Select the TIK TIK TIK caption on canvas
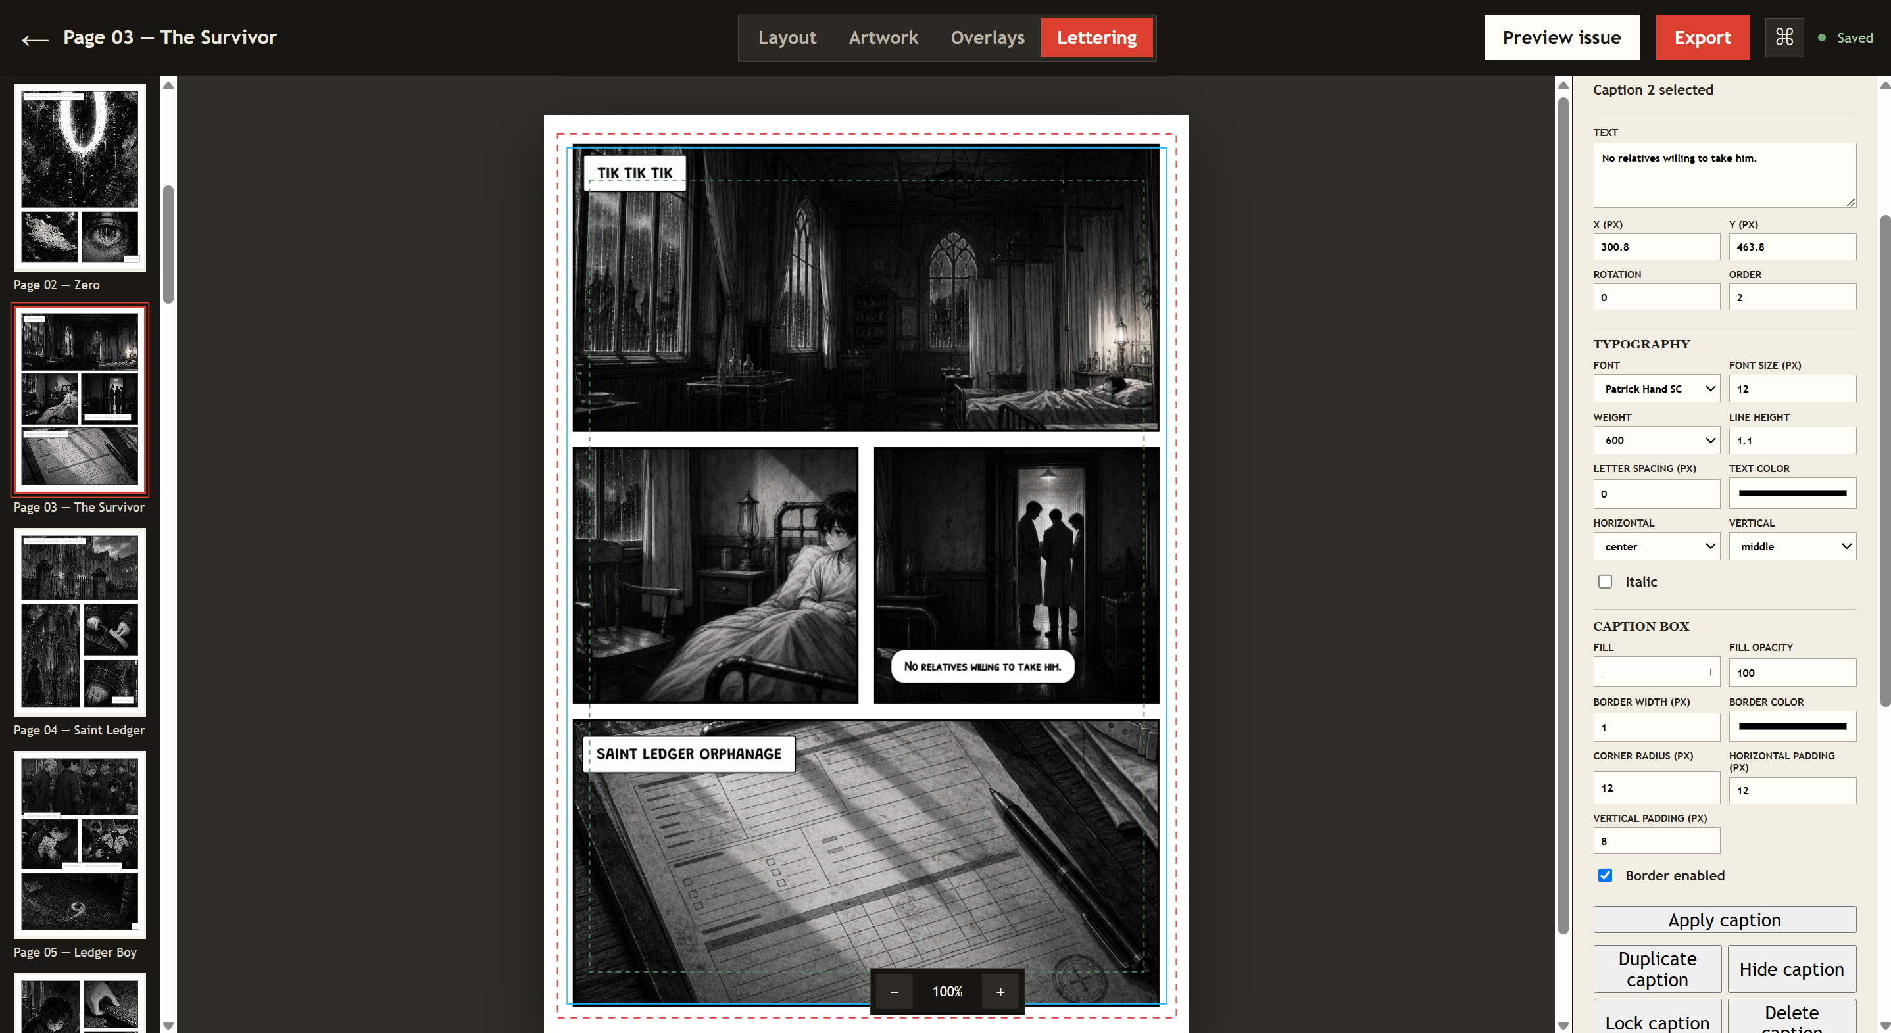The image size is (1891, 1033). tap(634, 173)
